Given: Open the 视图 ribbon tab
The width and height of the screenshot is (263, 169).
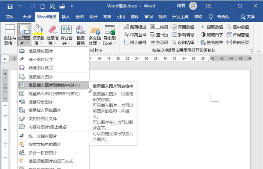Looking at the screenshot, I should (x=162, y=17).
